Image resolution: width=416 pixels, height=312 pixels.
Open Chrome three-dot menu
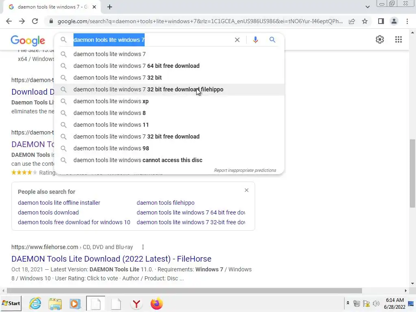click(x=407, y=21)
